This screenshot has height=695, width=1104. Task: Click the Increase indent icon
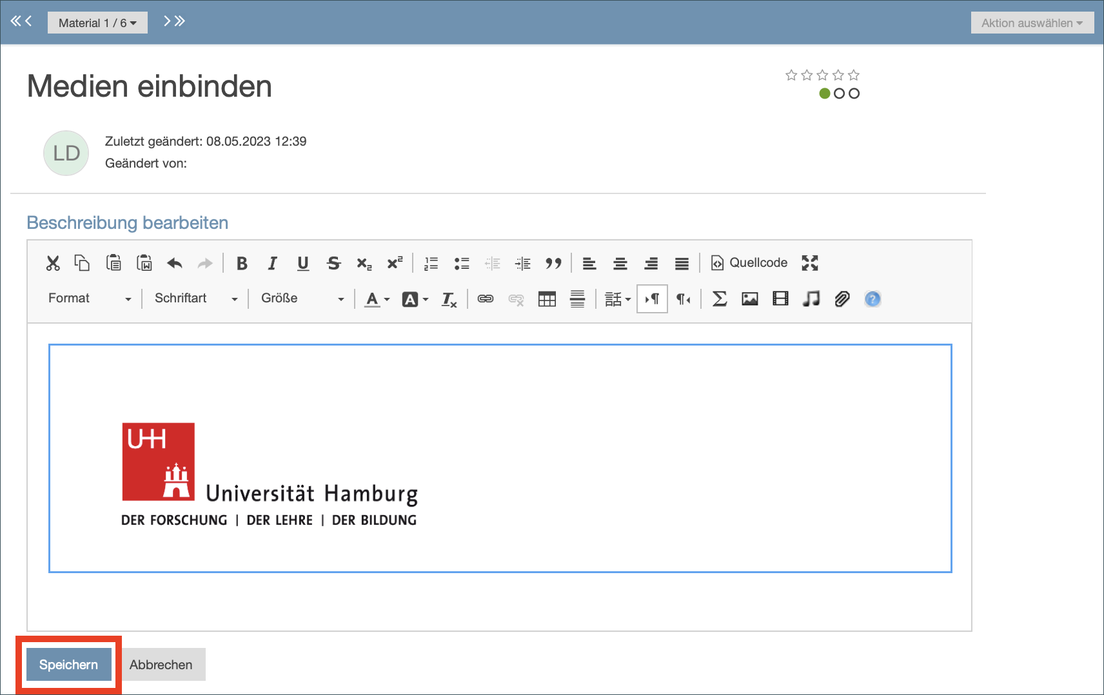(x=523, y=263)
